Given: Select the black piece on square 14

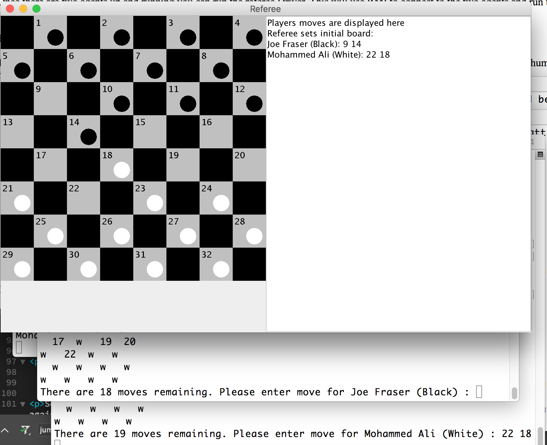Looking at the screenshot, I should (89, 137).
